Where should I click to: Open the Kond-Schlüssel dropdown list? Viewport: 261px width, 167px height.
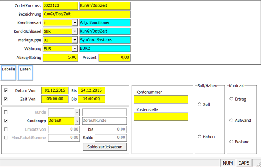tap(75, 31)
